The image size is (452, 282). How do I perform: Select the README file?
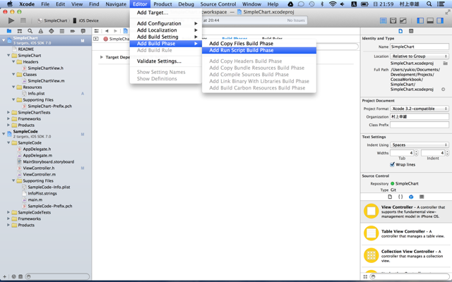point(26,49)
